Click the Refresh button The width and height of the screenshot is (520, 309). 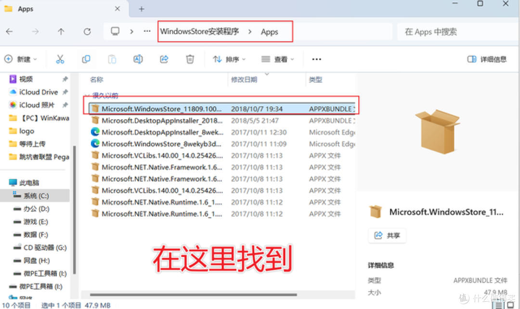point(87,32)
